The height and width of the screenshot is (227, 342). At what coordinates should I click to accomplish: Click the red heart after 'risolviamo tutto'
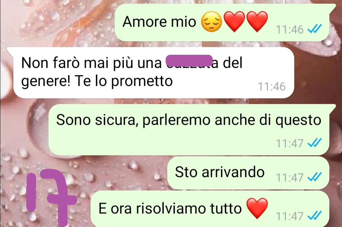(257, 208)
